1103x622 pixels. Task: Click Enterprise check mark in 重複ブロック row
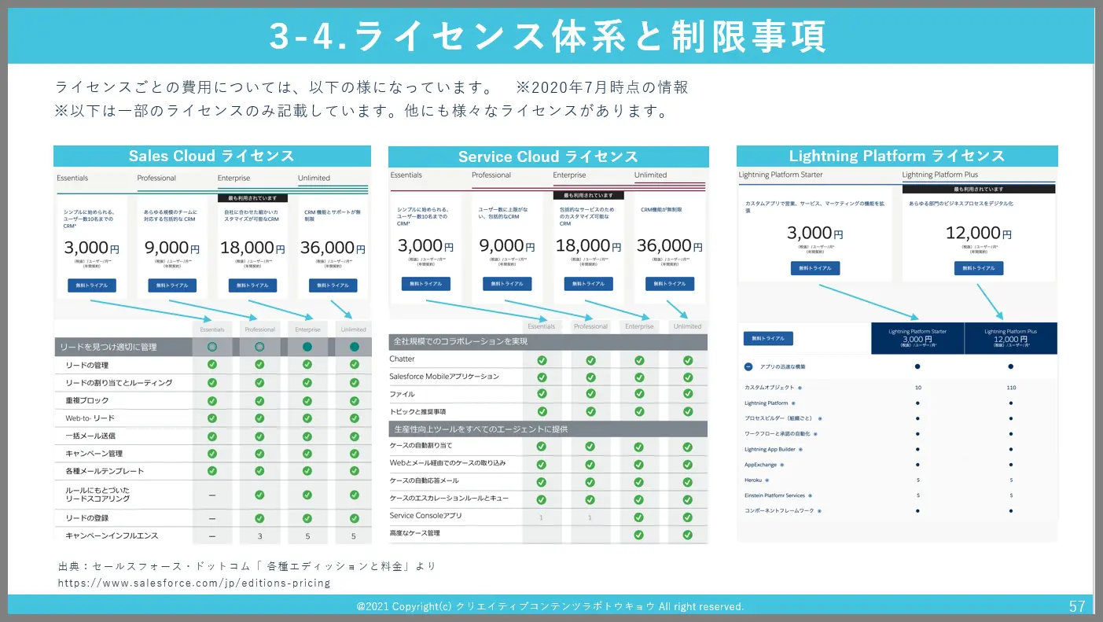(307, 400)
